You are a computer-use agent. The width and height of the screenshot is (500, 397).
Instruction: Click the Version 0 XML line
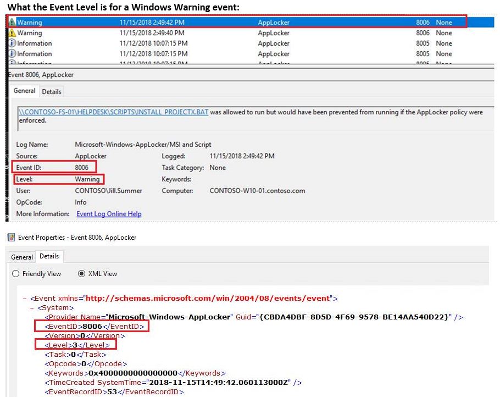[85, 336]
